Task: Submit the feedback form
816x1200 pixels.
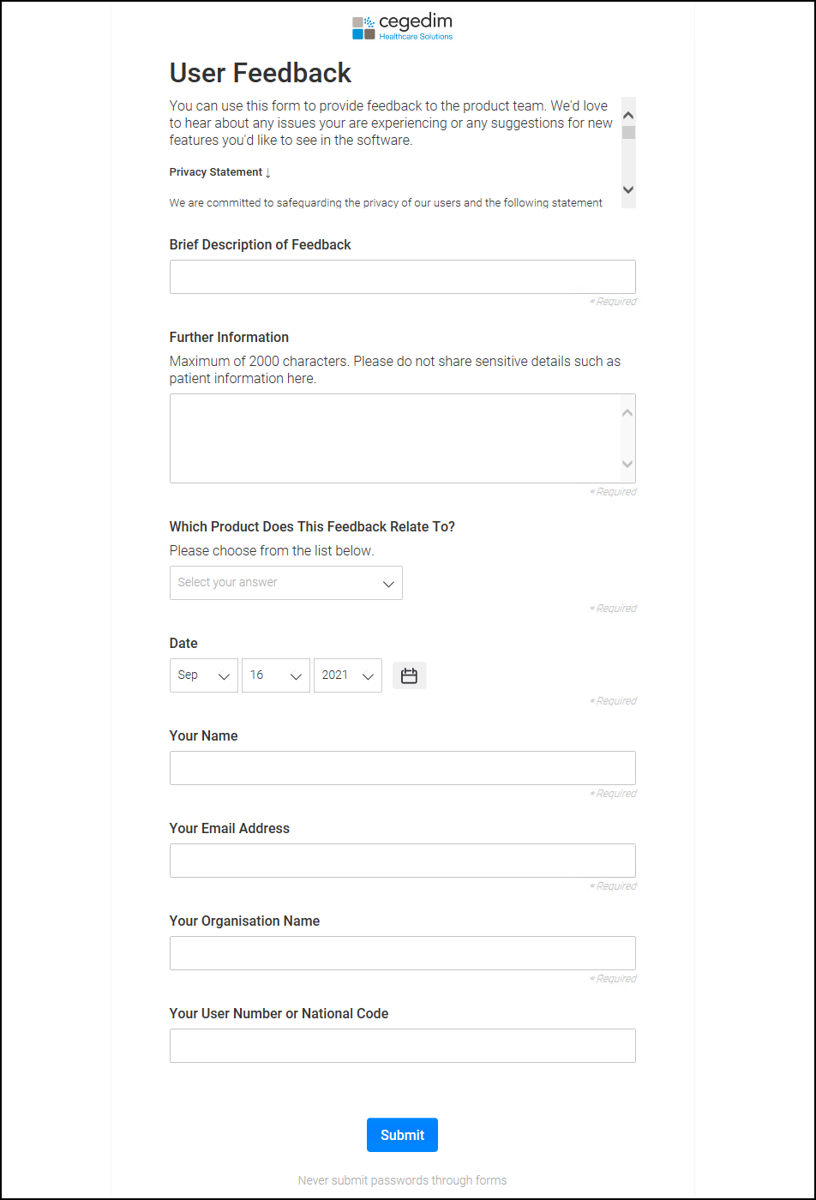Action: 402,1135
